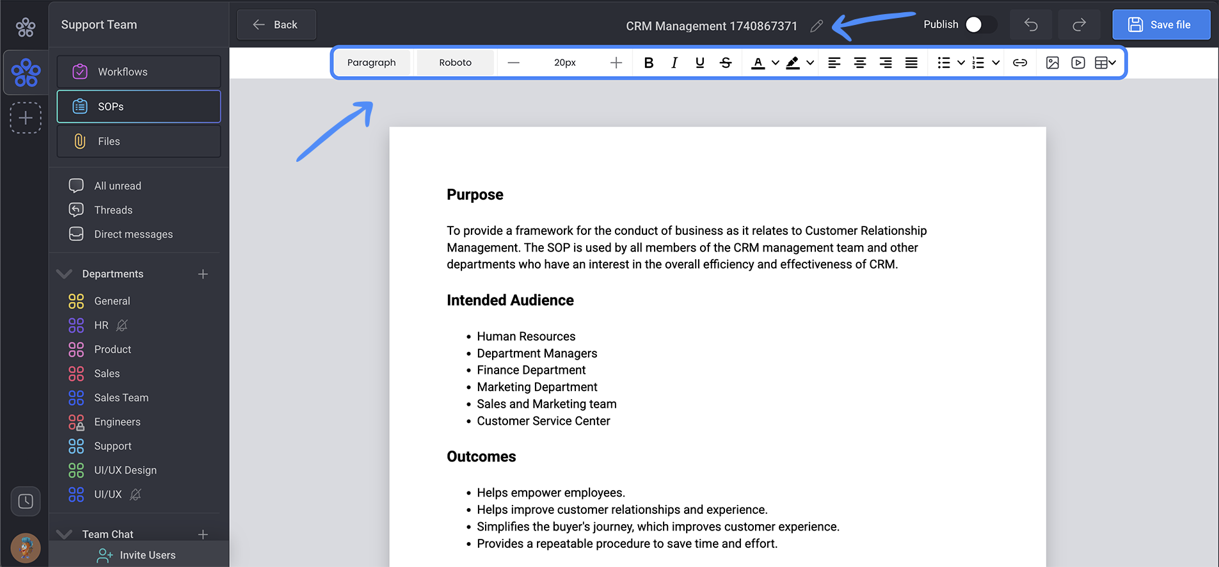The height and width of the screenshot is (567, 1219).
Task: Insert a video
Action: point(1078,63)
